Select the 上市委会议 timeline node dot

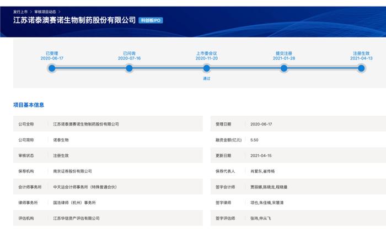(207, 68)
